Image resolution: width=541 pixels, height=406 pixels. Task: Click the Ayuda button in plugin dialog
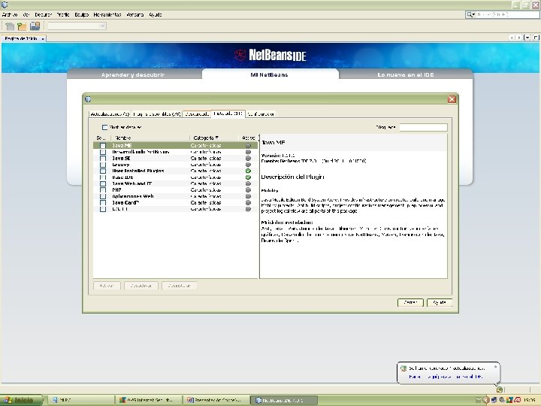[440, 302]
